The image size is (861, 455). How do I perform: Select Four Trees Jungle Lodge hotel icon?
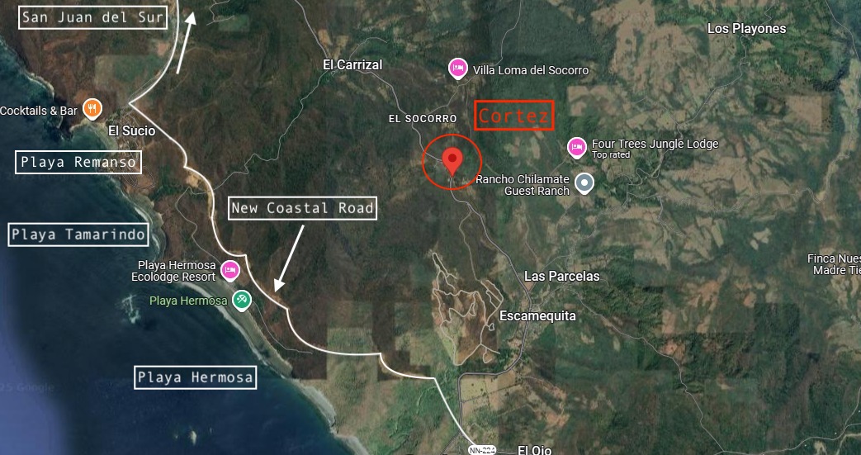coord(576,147)
